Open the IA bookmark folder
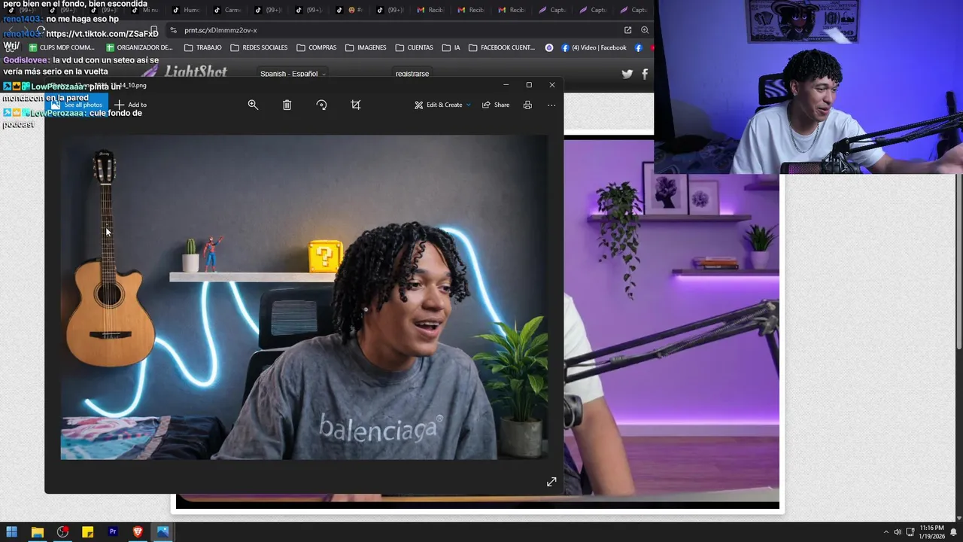The width and height of the screenshot is (963, 542). click(x=451, y=47)
